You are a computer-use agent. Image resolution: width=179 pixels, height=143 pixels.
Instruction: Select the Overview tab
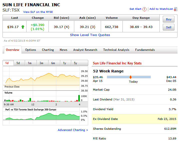12,50
